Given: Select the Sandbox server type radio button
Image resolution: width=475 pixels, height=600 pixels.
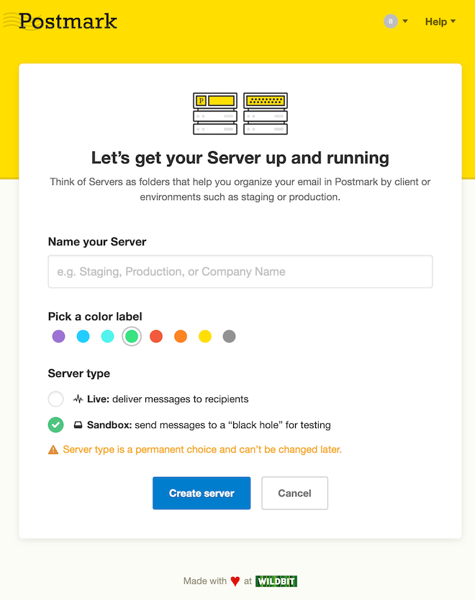Looking at the screenshot, I should [56, 424].
